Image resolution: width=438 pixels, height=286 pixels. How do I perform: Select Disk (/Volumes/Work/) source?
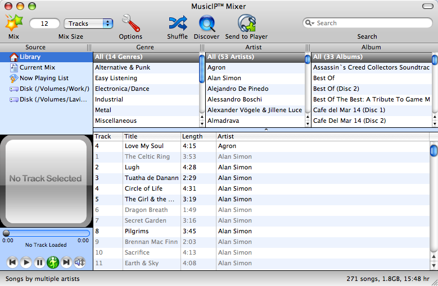pos(46,89)
